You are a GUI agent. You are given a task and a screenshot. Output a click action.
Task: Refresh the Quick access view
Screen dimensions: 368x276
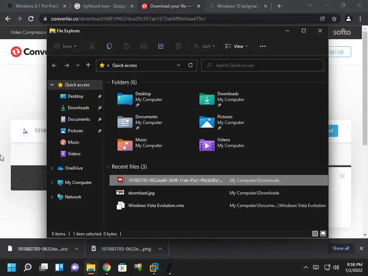click(190, 65)
